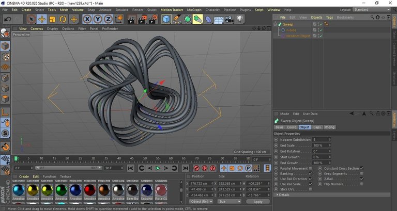Collapse the Sweep object tree
This screenshot has width=397, height=211.
point(275,24)
